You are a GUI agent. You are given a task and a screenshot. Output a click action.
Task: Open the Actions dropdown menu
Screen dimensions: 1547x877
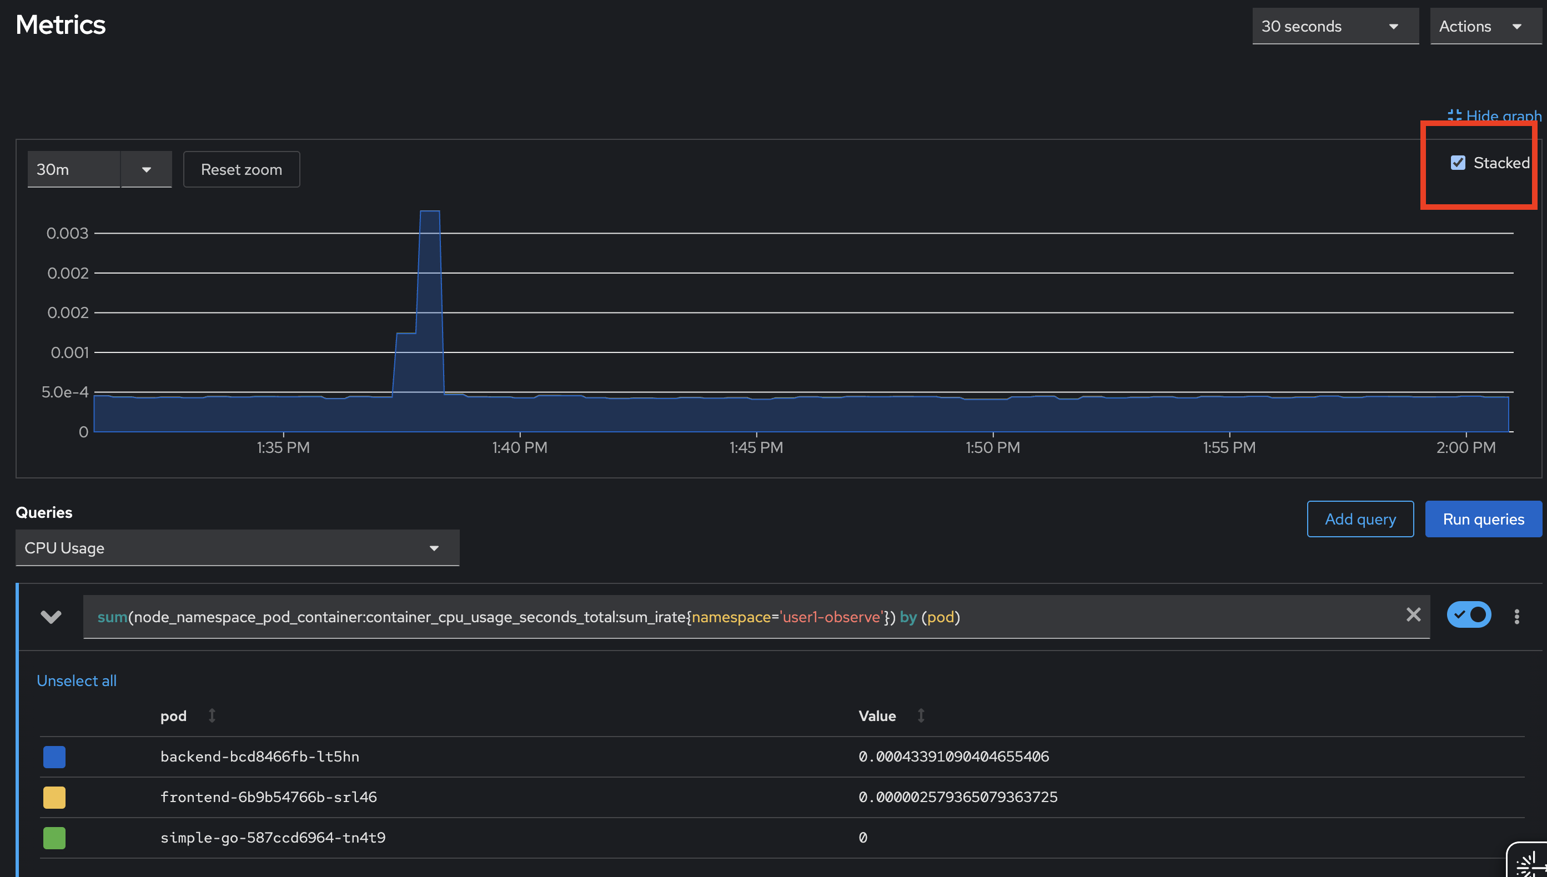[1485, 26]
